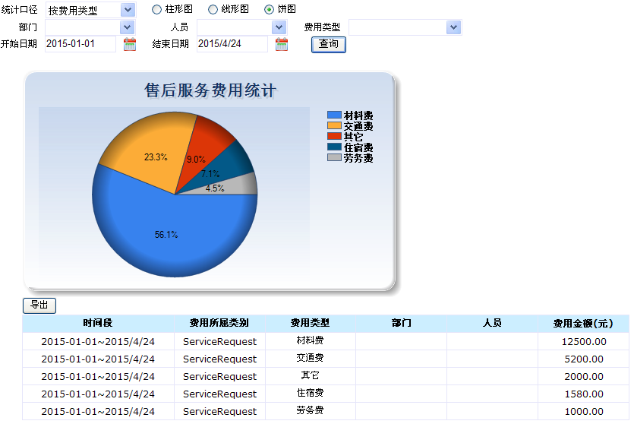Click the 2000.00 amount cell
Screen dimensions: 634x424
tap(583, 376)
